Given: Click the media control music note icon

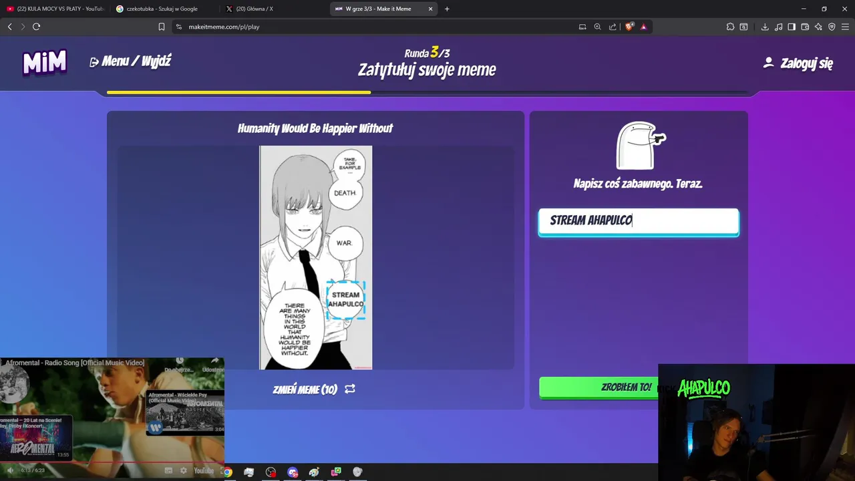Looking at the screenshot, I should pos(779,27).
